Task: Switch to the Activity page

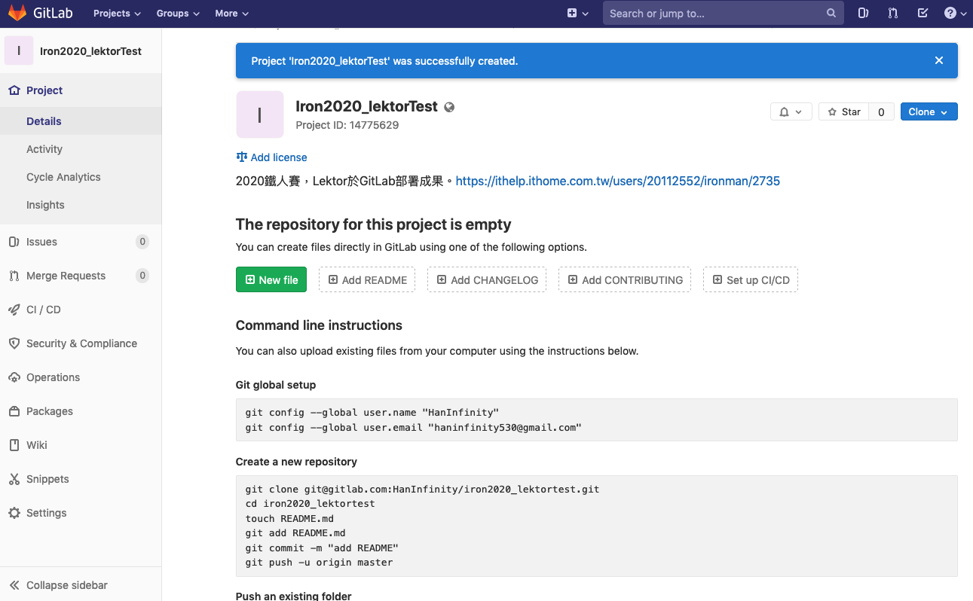Action: point(44,148)
